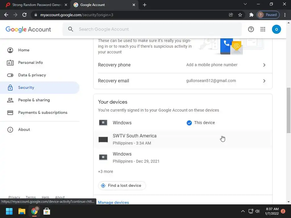Open the notification badge showing 2
This screenshot has width=291, height=218.
[x=283, y=211]
